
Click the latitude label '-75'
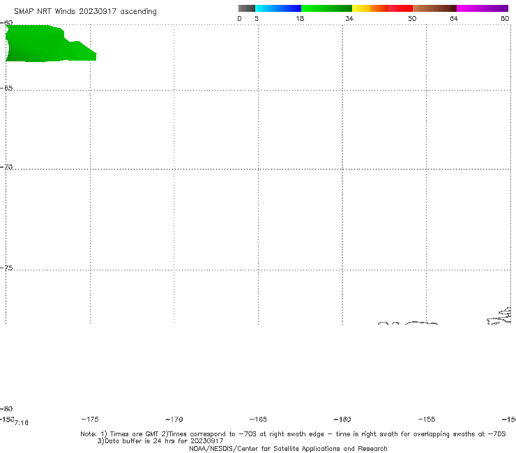coord(6,268)
